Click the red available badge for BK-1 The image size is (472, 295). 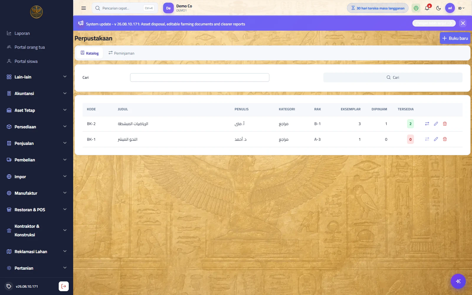click(410, 140)
